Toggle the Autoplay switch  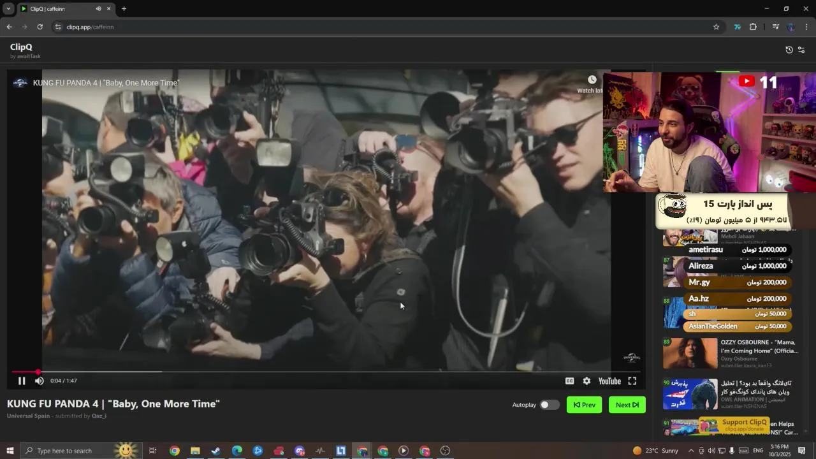click(x=550, y=405)
